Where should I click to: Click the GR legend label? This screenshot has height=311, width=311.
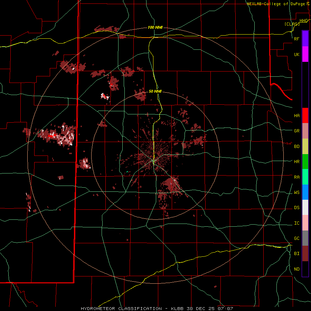click(296, 131)
